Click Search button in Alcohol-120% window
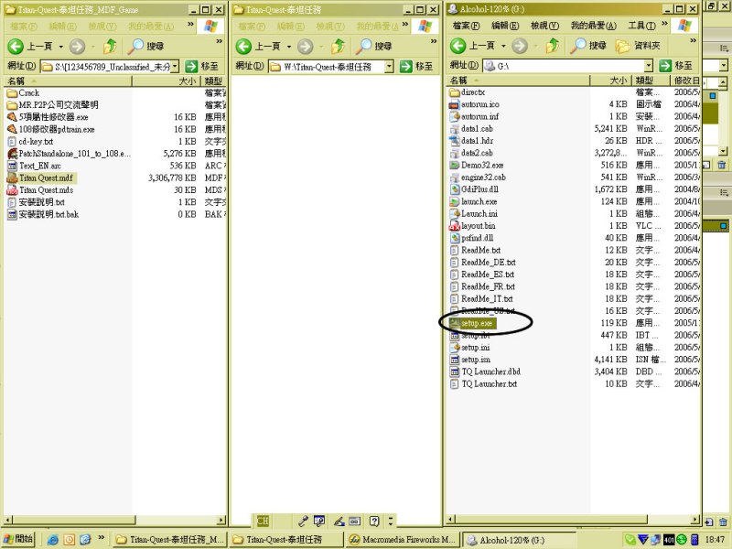This screenshot has height=549, width=732. [588, 45]
